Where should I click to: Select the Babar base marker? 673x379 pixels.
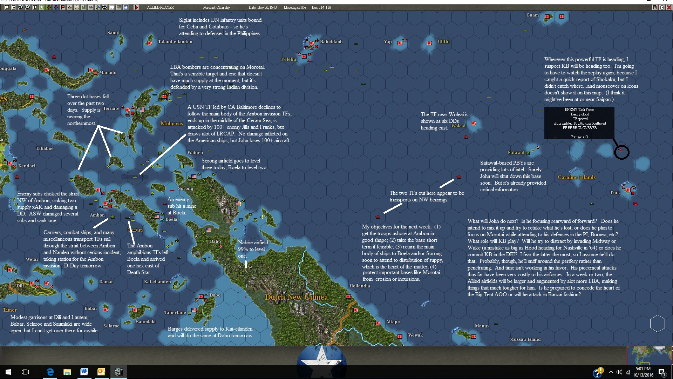[106, 310]
